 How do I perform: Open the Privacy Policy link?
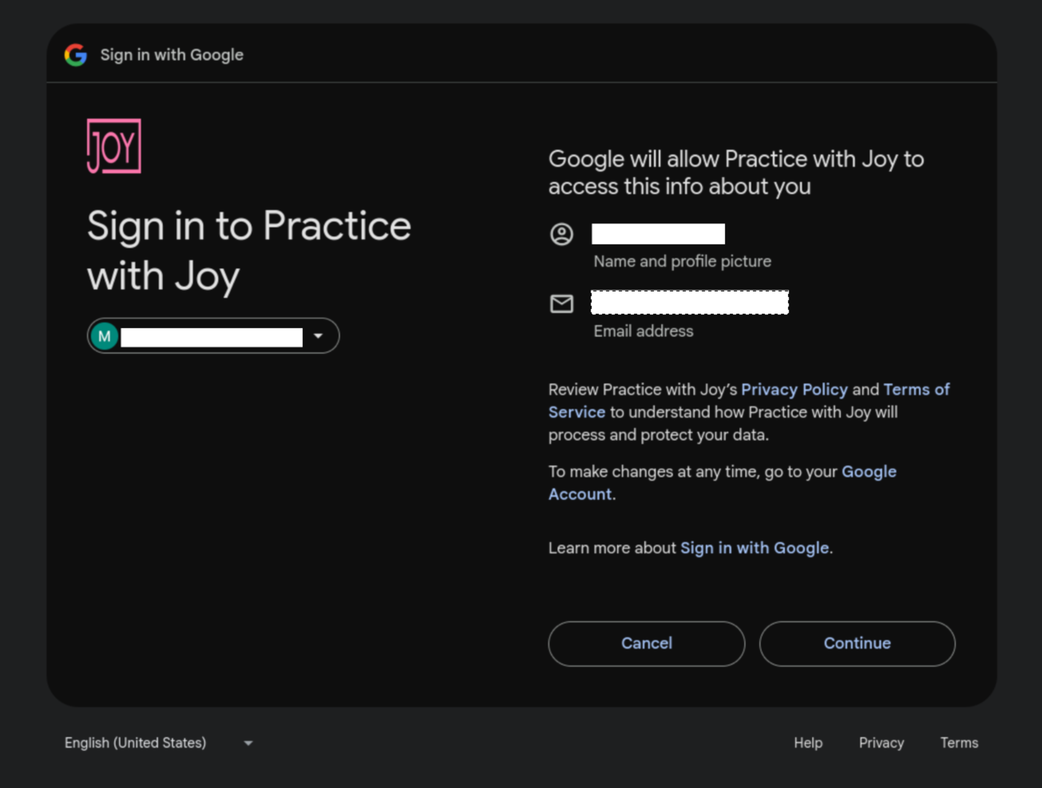coord(794,390)
